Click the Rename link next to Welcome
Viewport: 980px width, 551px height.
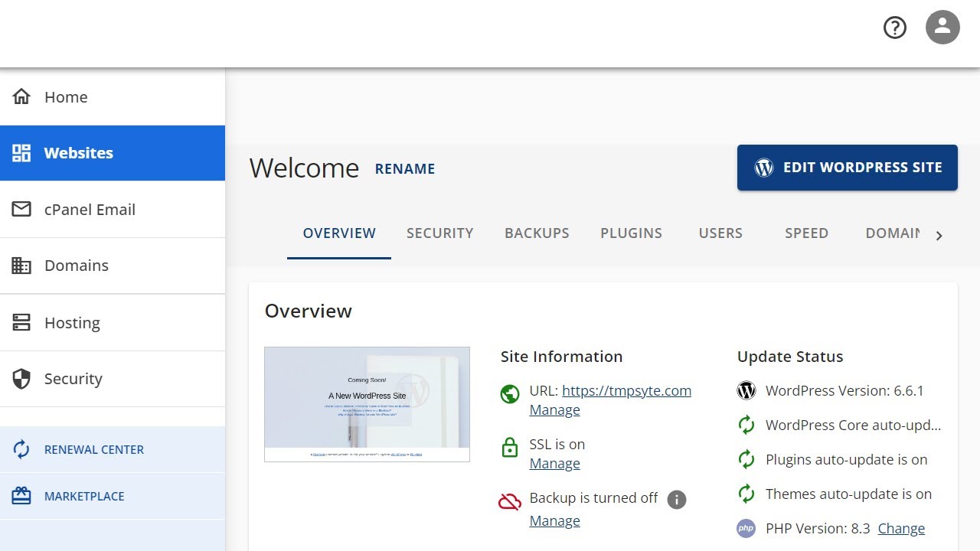coord(405,169)
